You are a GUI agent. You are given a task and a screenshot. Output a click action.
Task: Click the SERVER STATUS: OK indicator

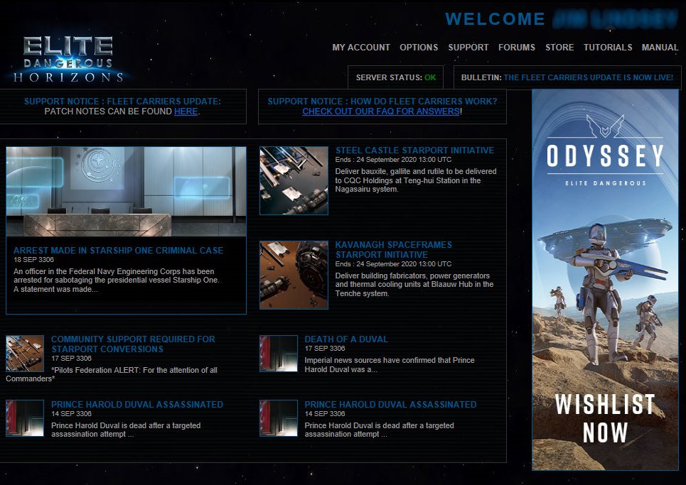pyautogui.click(x=395, y=77)
